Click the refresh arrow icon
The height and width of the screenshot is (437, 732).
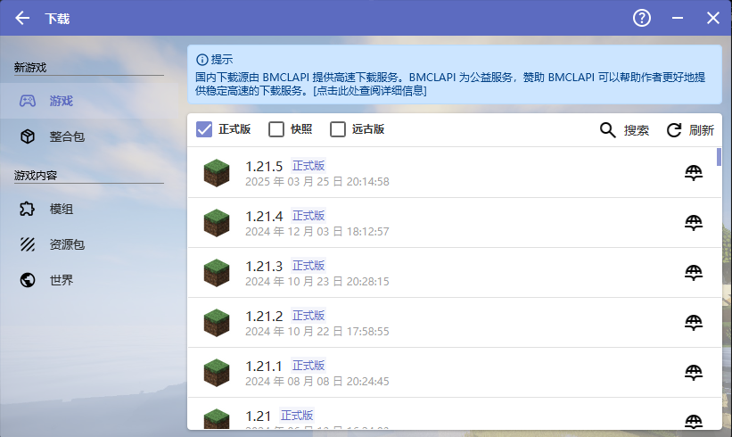pos(674,130)
